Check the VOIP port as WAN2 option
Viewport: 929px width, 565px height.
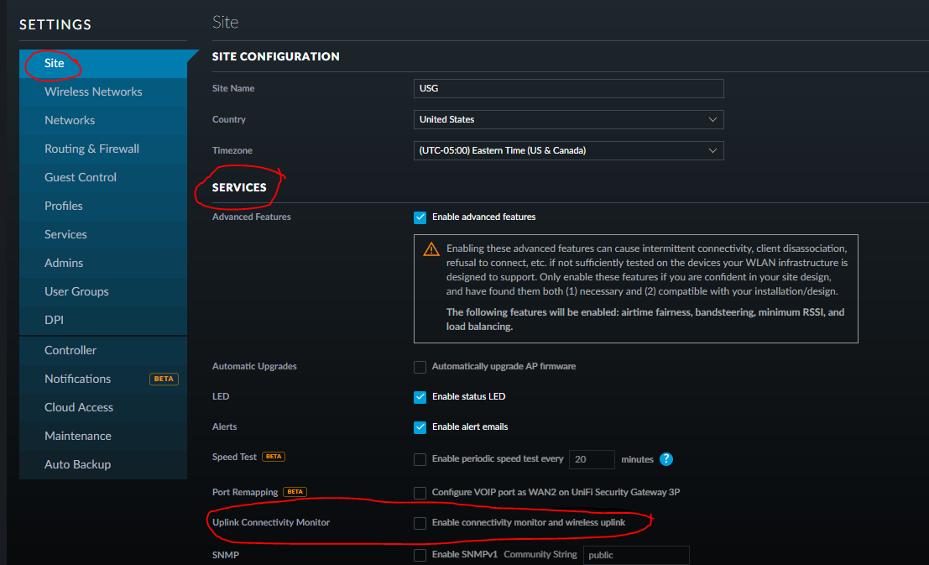[420, 493]
